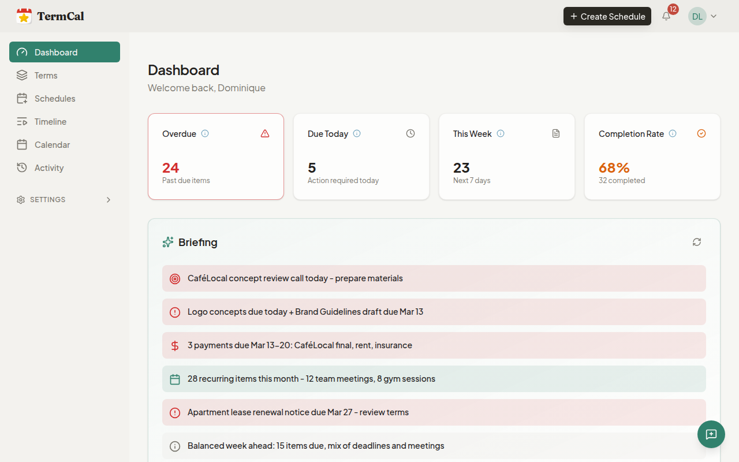This screenshot has height=462, width=739.
Task: Click the document icon on the This Week card
Action: (555, 133)
